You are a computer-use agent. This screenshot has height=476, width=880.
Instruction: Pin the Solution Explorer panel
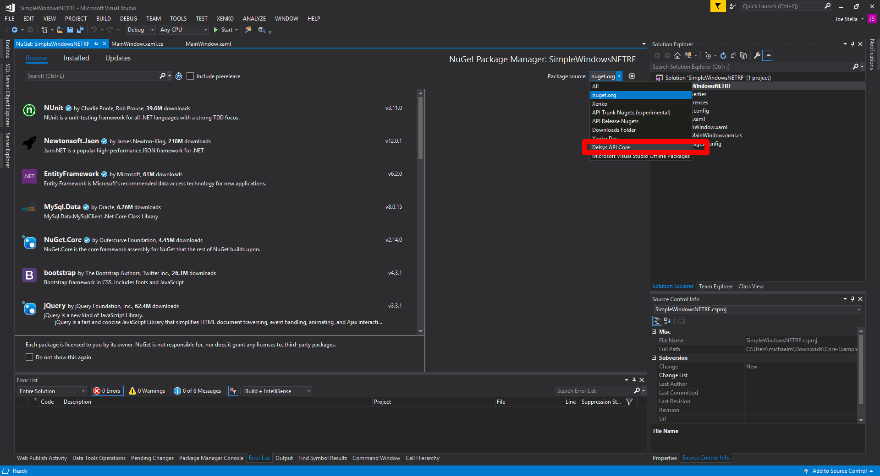pyautogui.click(x=852, y=44)
